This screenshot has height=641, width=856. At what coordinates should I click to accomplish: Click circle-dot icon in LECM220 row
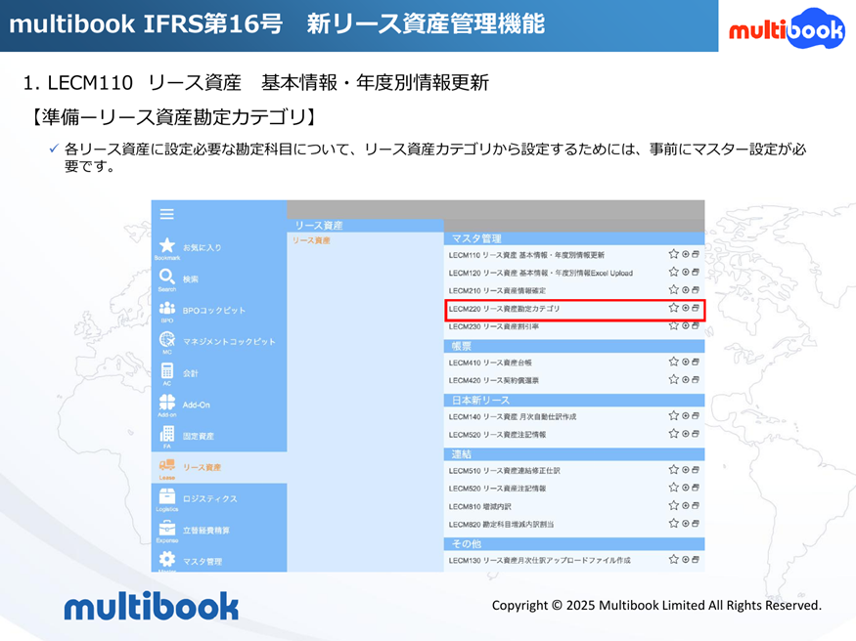click(x=686, y=308)
